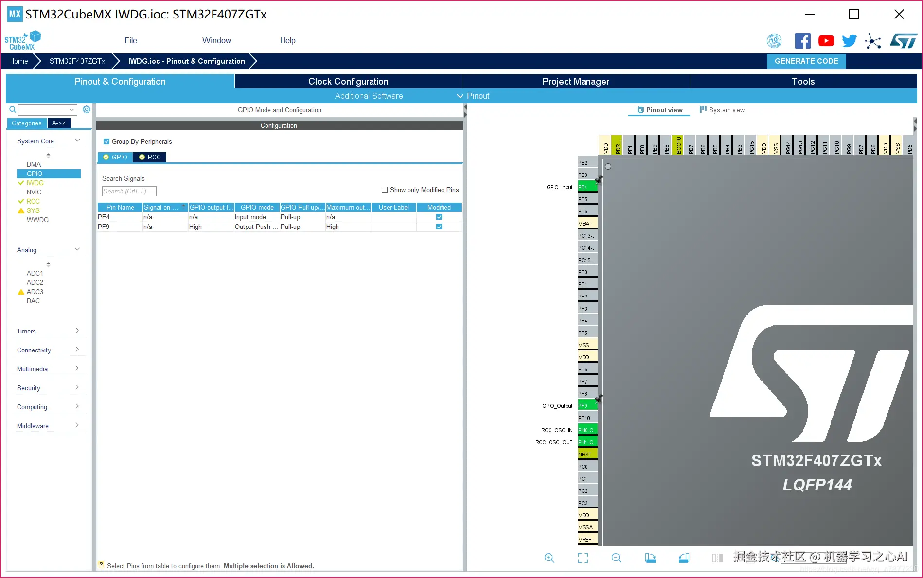Switch to the A->Z peripheral list tab
The image size is (923, 578).
(59, 123)
